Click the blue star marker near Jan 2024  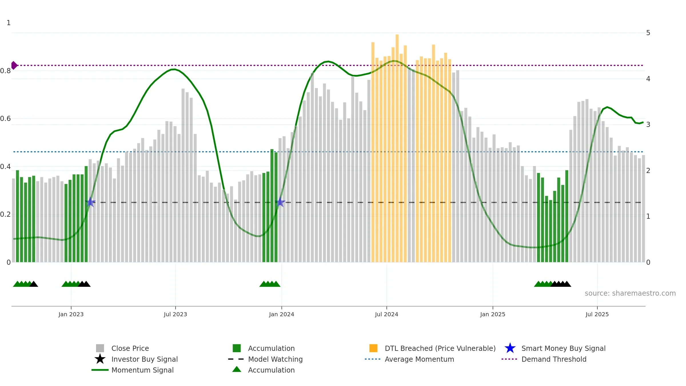(x=280, y=202)
